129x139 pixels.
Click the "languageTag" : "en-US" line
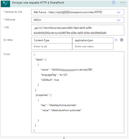(55, 75)
